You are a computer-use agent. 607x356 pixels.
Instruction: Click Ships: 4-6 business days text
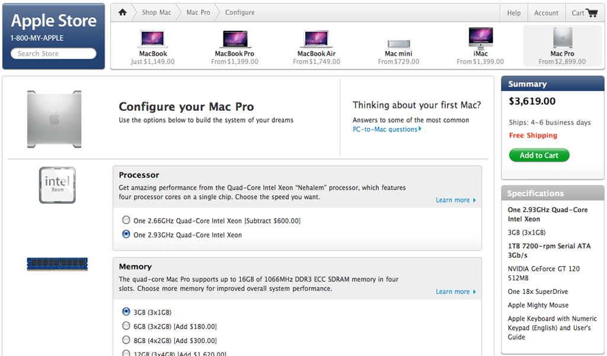click(x=550, y=122)
